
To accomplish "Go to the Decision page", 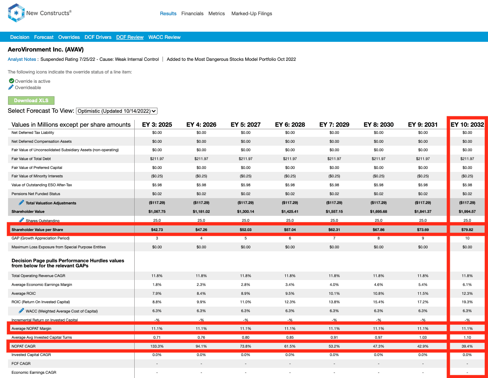I will pos(19,37).
